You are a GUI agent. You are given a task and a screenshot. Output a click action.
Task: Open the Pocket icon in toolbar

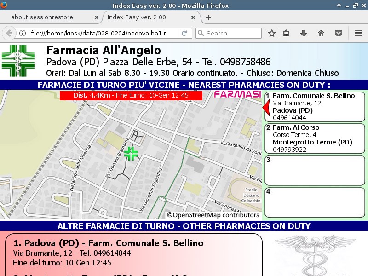coord(339,33)
